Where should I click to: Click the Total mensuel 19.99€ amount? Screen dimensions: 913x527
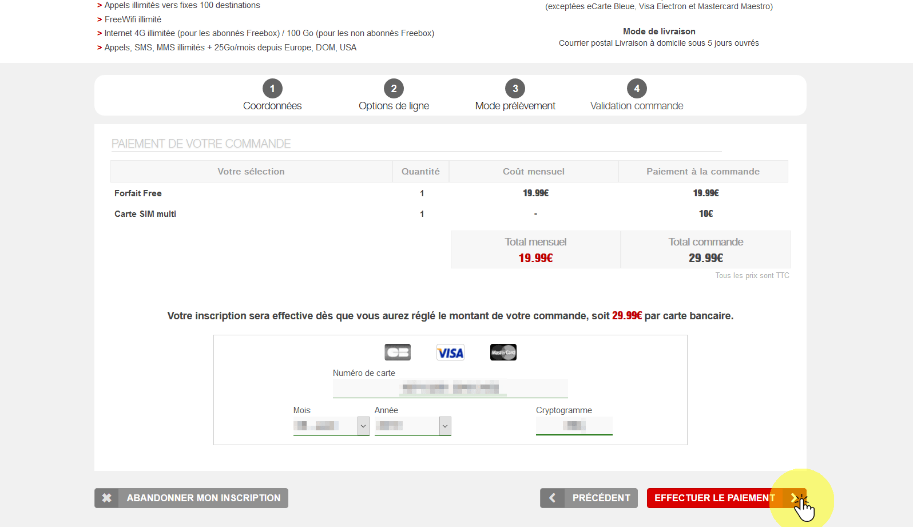tap(535, 258)
